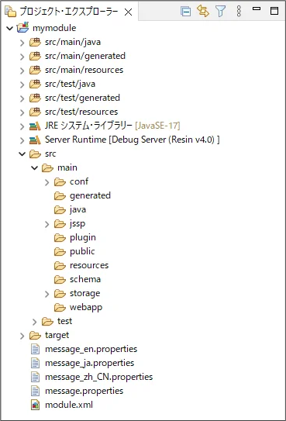Click the src/main/java package folder icon

click(x=35, y=42)
